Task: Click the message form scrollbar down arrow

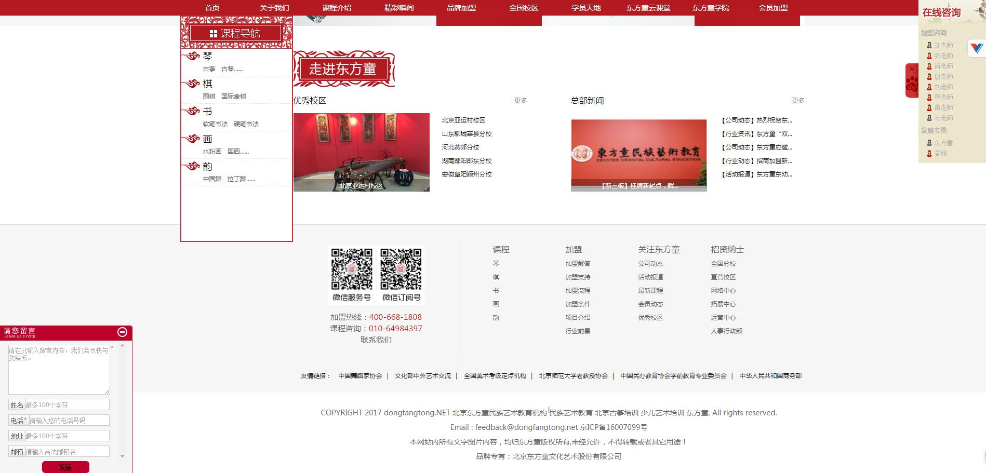Action: tap(123, 457)
